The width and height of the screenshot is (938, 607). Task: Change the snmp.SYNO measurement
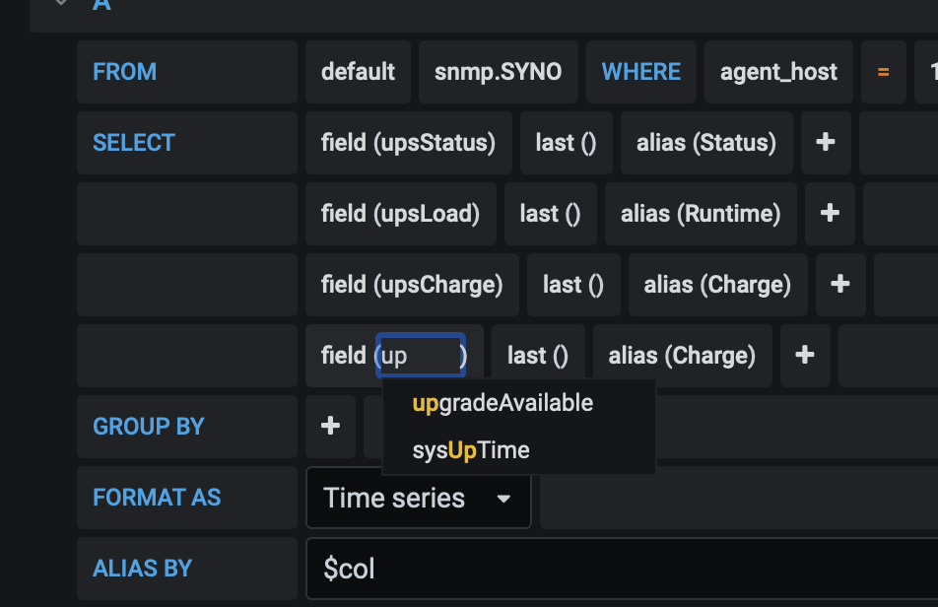(498, 72)
